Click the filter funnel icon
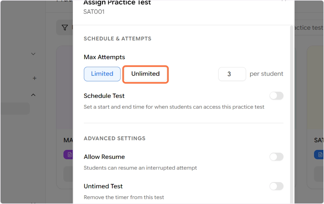324x204 pixels. pyautogui.click(x=65, y=28)
